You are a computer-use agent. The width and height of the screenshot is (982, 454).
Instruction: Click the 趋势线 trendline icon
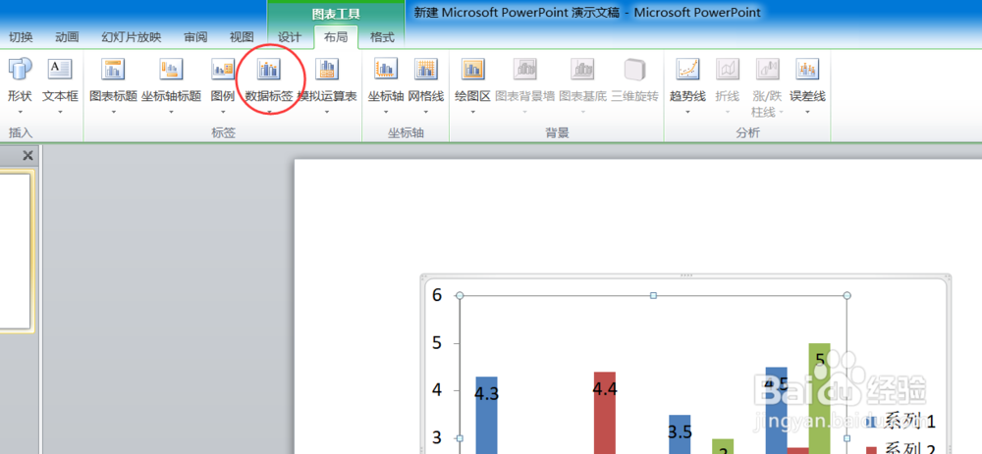pyautogui.click(x=687, y=69)
